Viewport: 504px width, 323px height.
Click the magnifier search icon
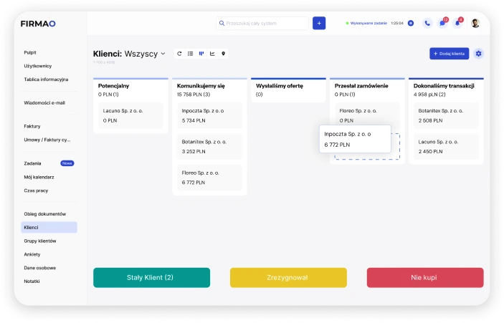pos(222,23)
